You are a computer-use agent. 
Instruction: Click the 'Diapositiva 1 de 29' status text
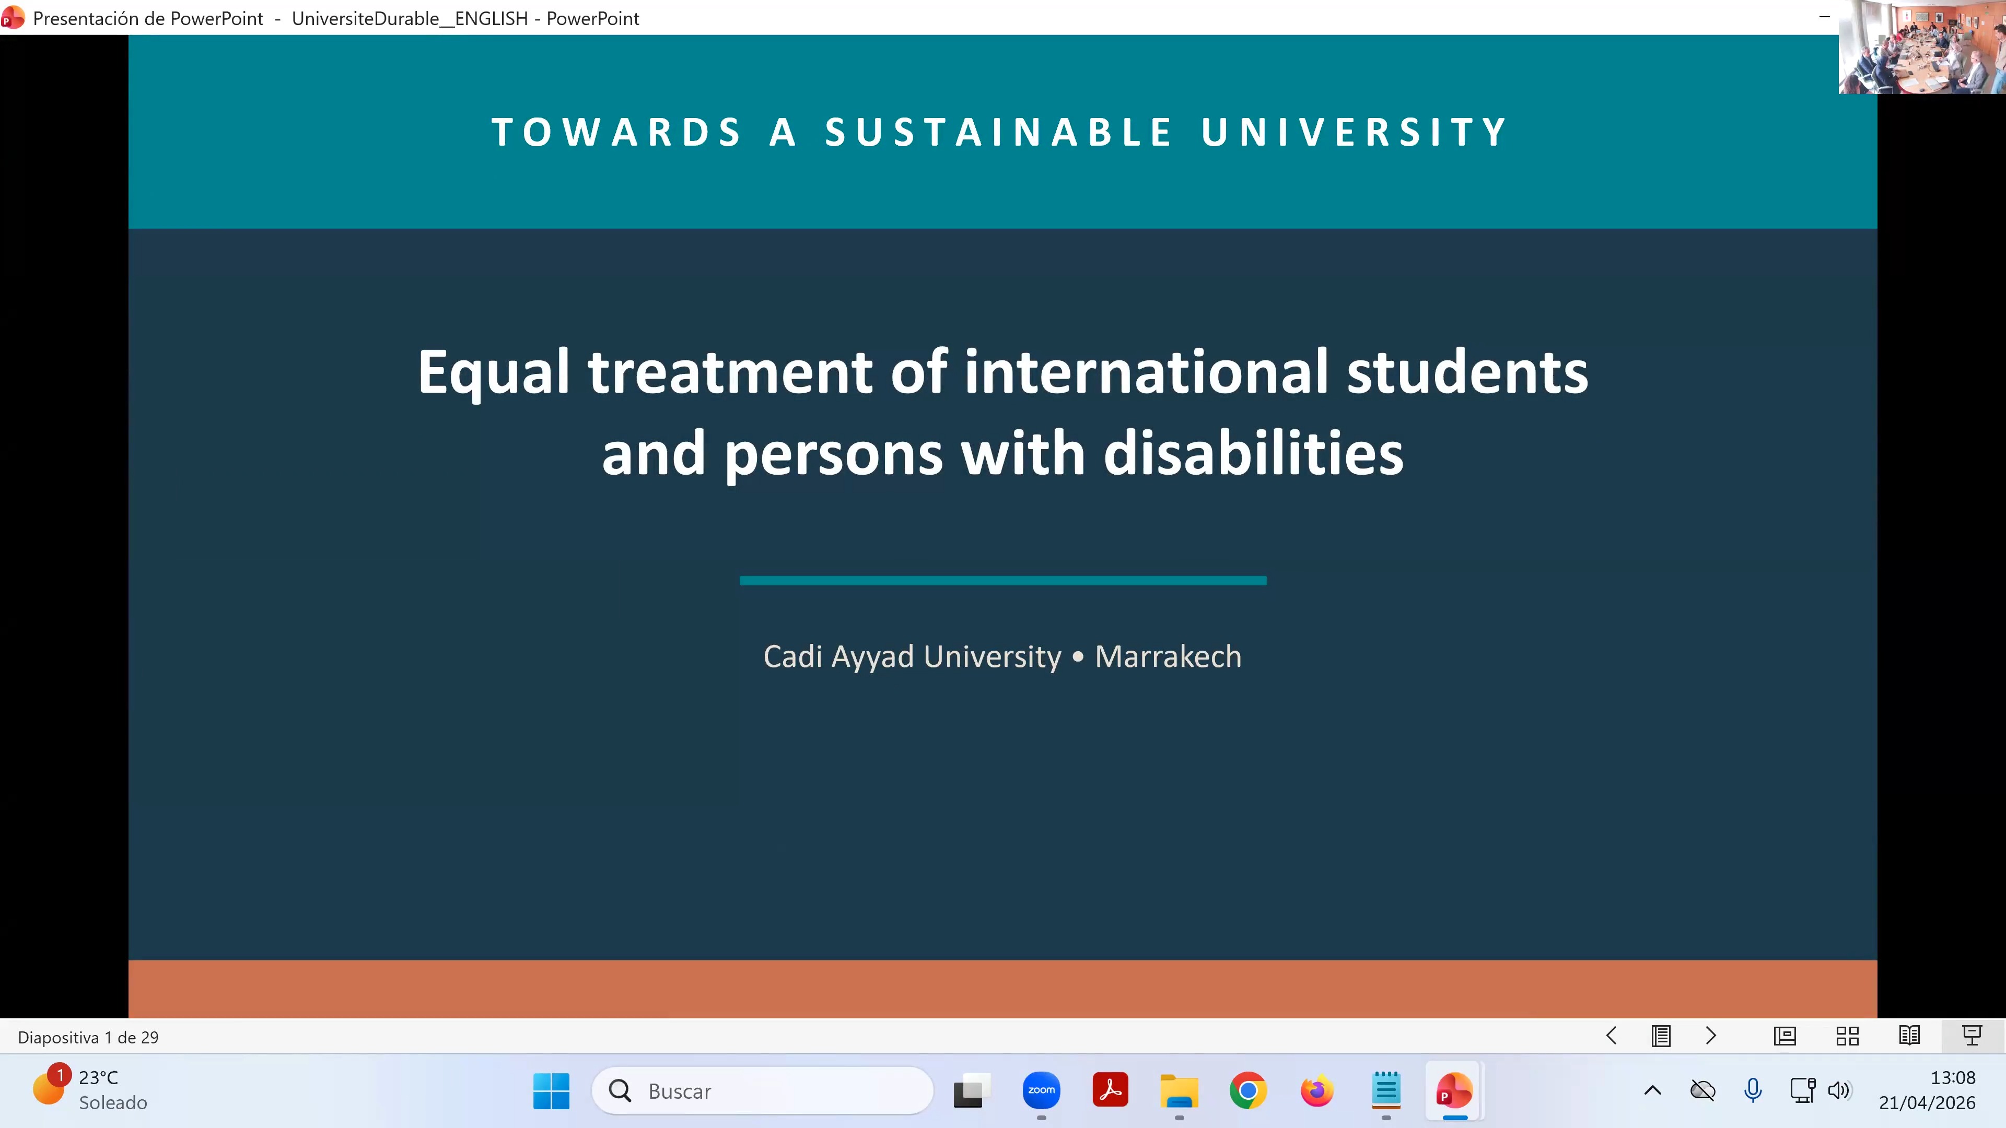click(x=88, y=1038)
